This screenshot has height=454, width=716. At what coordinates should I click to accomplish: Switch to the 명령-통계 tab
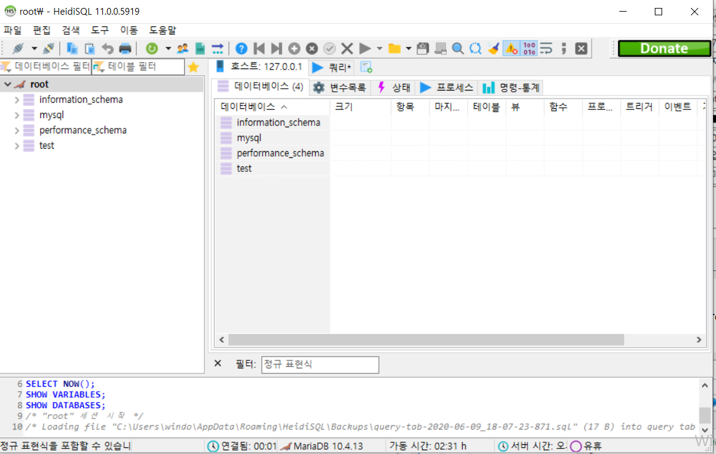[x=512, y=87]
